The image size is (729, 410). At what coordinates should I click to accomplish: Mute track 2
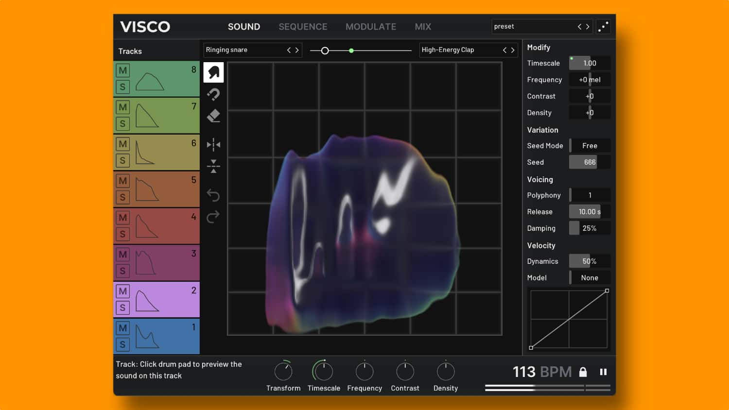[x=123, y=291]
